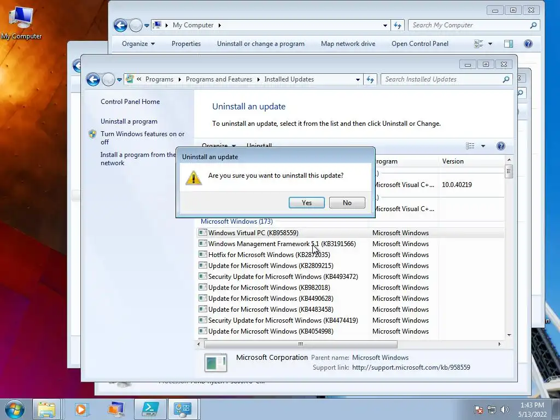This screenshot has width=560, height=420.
Task: Click Programs breadcrumb in address bar
Action: click(x=159, y=79)
